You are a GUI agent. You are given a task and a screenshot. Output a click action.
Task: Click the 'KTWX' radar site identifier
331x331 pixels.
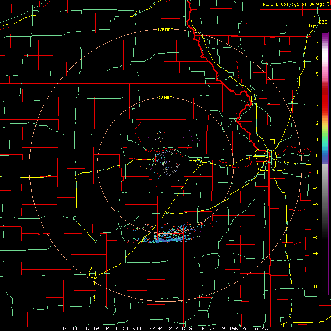click(209, 328)
